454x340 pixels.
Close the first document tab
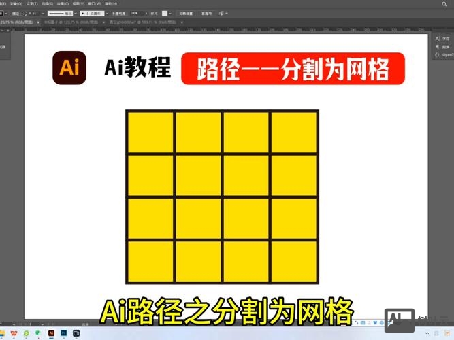(38, 22)
